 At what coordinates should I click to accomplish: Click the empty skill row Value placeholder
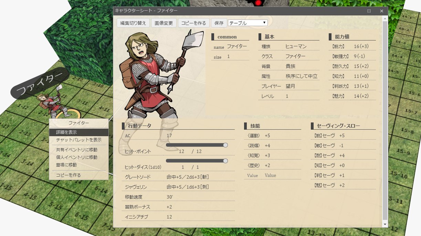pyautogui.click(x=270, y=175)
